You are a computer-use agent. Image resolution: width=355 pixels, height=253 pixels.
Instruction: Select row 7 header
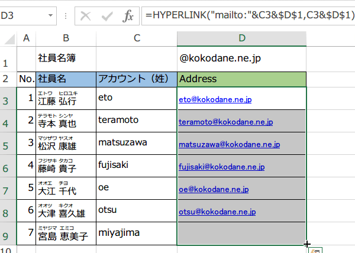(x=8, y=188)
